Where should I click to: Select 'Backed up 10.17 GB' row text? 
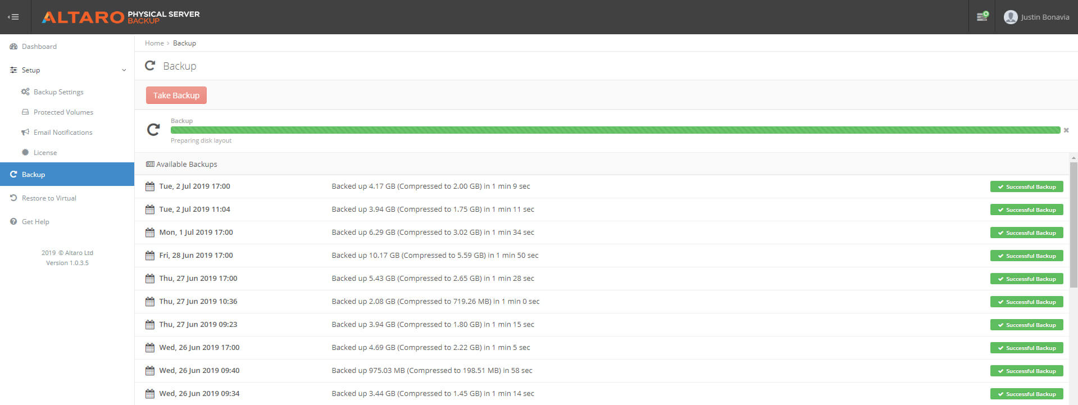click(435, 255)
